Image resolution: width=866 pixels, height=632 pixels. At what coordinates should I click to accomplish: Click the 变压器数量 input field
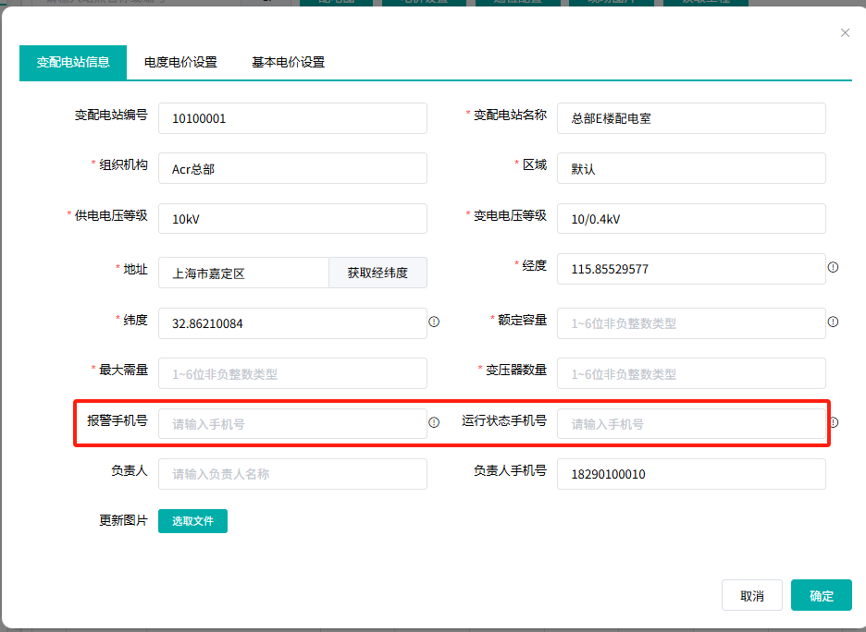690,374
